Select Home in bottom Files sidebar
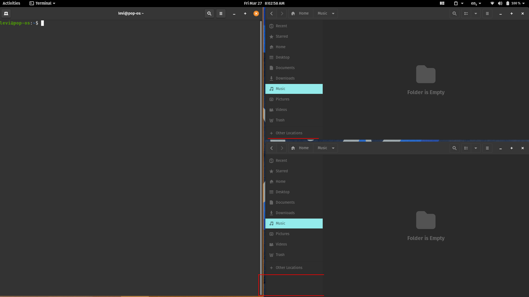The width and height of the screenshot is (529, 297). 294,182
